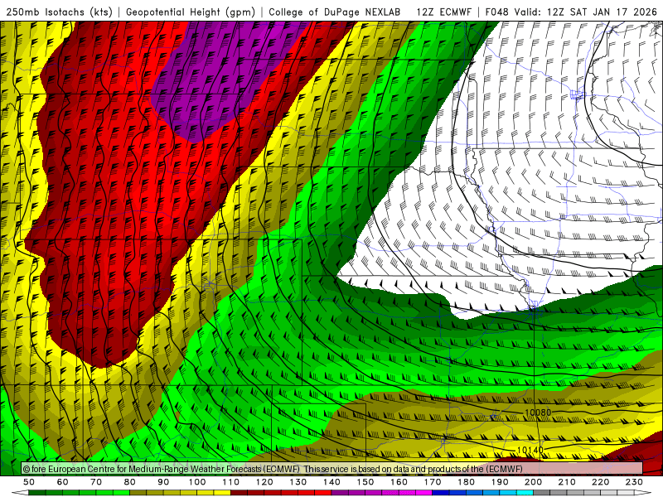The width and height of the screenshot is (663, 497).
Task: Click the 10140 height contour label
Action: [530, 450]
